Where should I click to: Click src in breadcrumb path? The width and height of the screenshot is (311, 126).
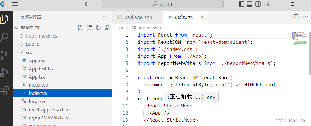(122, 28)
